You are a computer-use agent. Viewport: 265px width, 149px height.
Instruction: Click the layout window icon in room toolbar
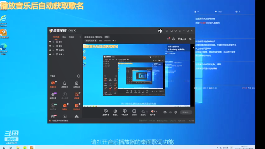[179, 39]
